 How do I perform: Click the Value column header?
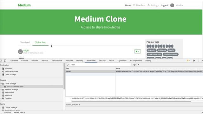pos(159,68)
